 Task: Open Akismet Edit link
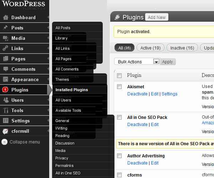[155, 94]
